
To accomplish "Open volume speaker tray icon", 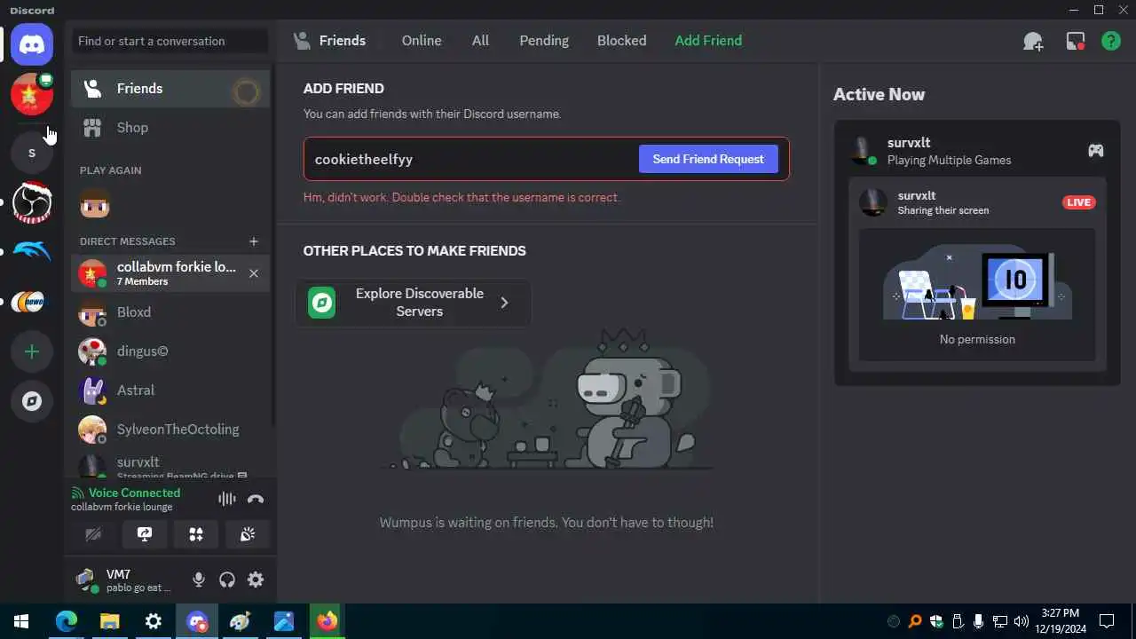I will (x=1022, y=621).
